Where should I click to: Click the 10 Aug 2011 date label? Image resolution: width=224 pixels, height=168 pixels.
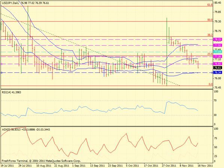[44, 166]
